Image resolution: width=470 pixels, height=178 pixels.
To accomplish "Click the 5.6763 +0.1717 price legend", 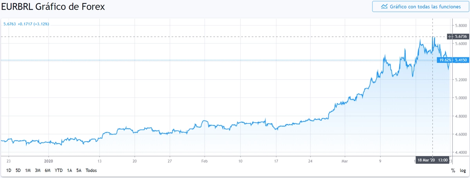I will coord(26,24).
